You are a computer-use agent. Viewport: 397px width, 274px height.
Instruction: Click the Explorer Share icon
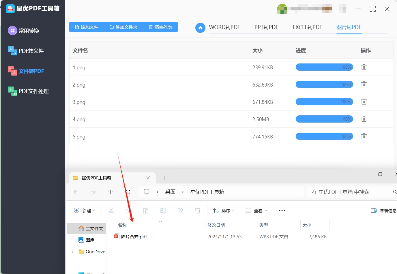click(180, 211)
